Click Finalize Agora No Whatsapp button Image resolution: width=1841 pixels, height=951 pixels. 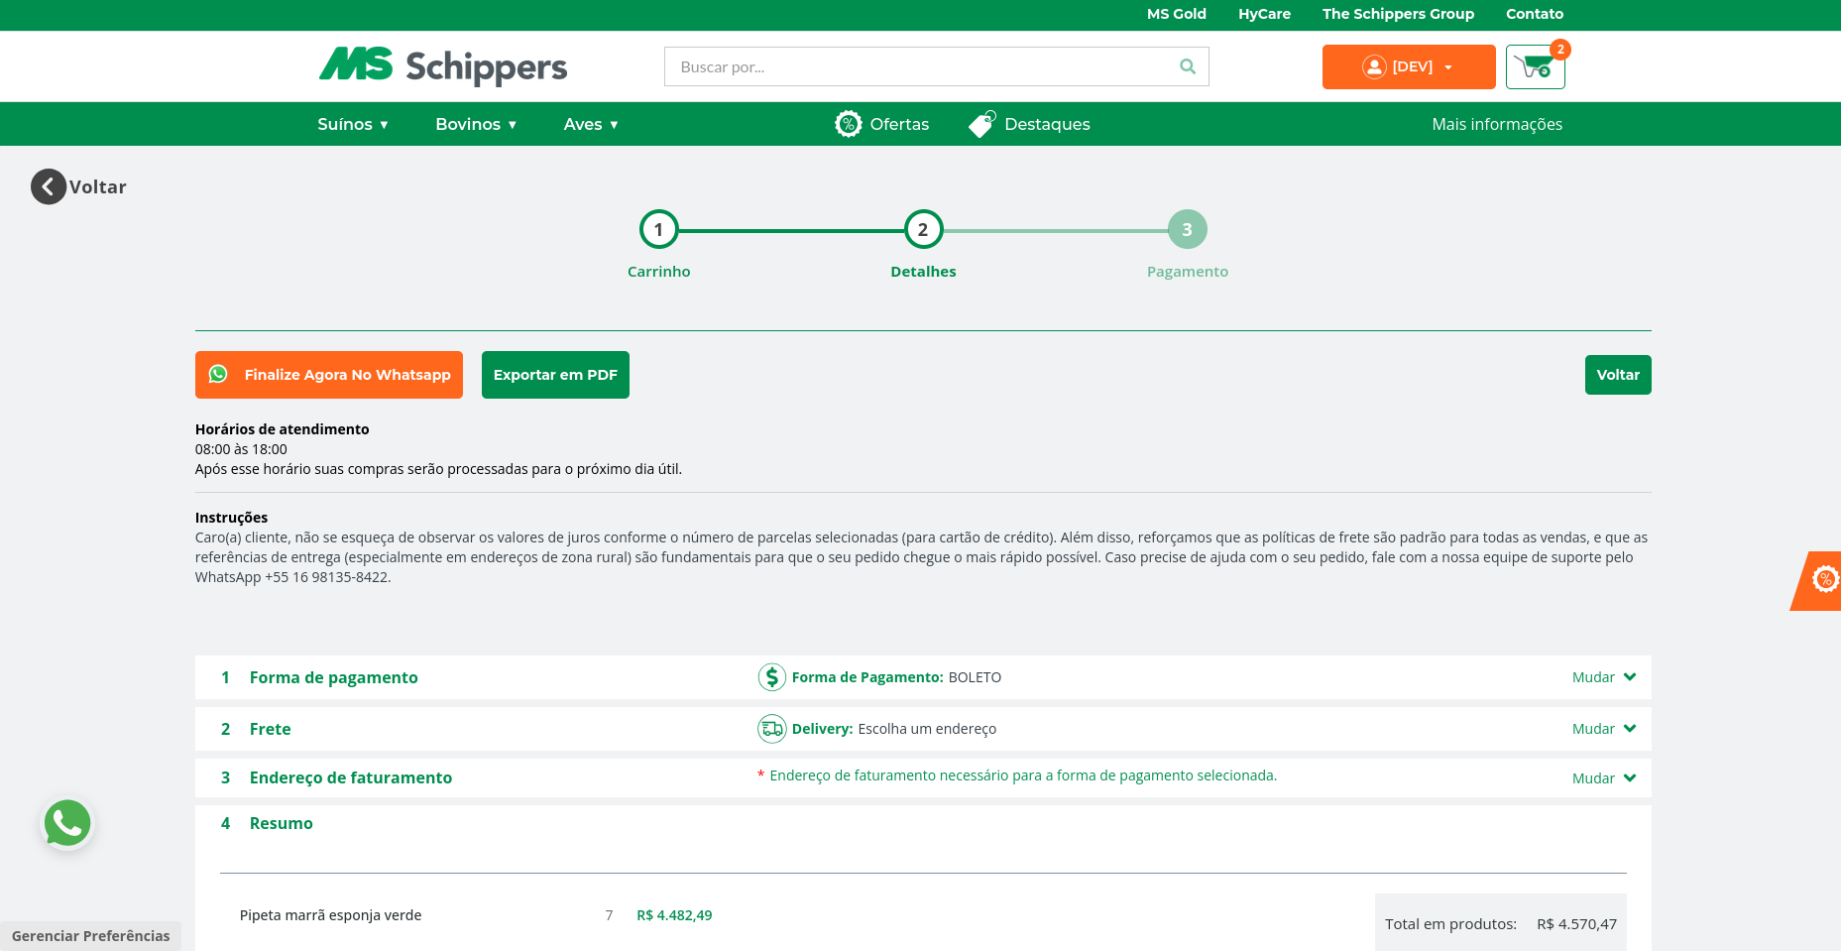tap(329, 375)
